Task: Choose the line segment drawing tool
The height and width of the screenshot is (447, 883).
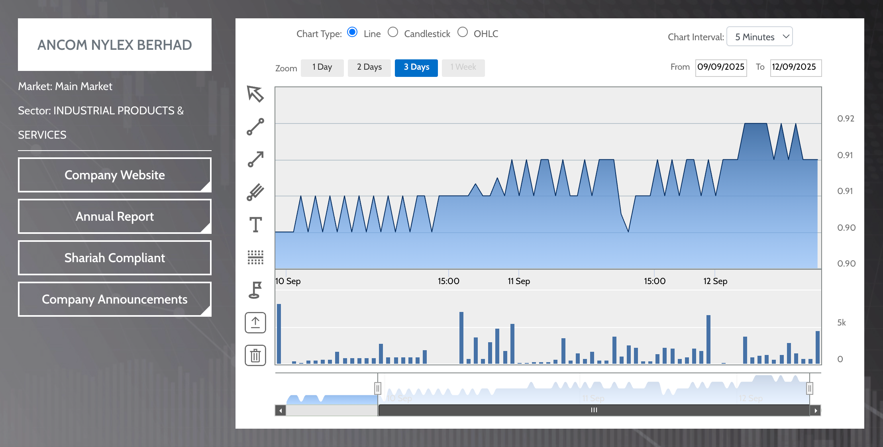Action: (x=255, y=127)
